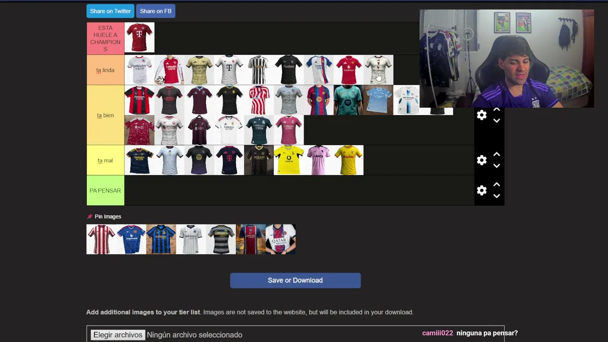Click the Share on FB button

(x=156, y=11)
